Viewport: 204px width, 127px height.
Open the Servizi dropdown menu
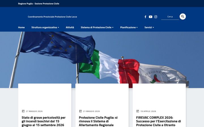point(149,27)
